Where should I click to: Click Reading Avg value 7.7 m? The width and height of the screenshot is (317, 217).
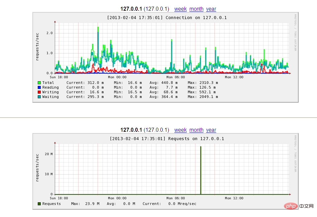click(x=172, y=88)
